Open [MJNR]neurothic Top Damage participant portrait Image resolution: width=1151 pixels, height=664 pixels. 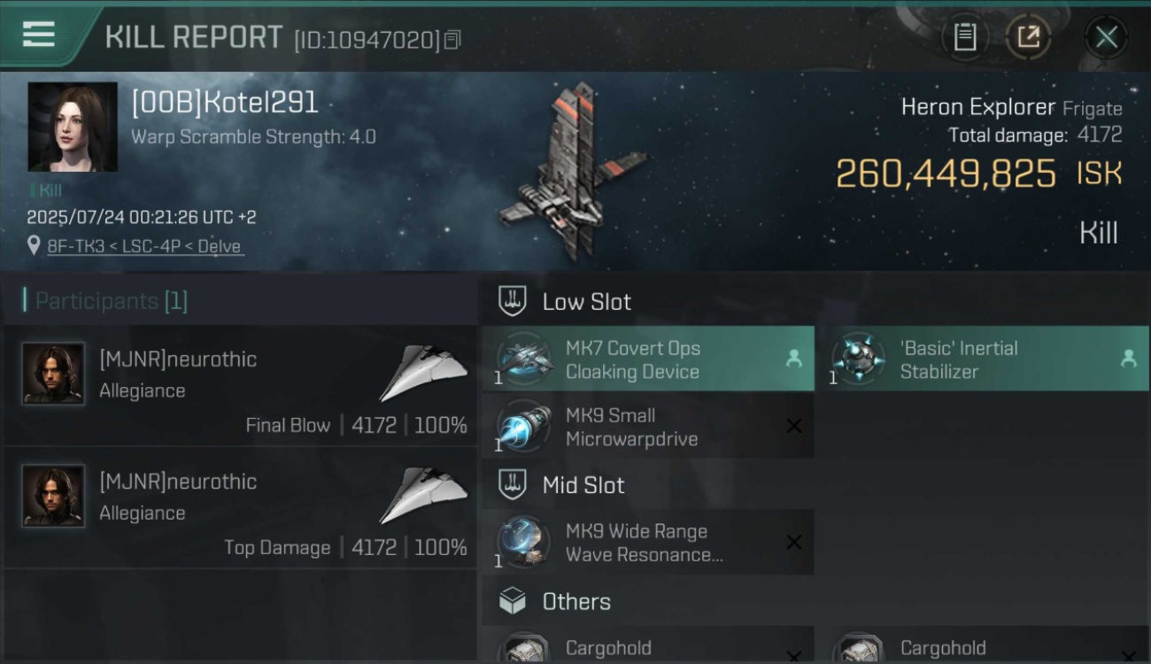tap(53, 496)
